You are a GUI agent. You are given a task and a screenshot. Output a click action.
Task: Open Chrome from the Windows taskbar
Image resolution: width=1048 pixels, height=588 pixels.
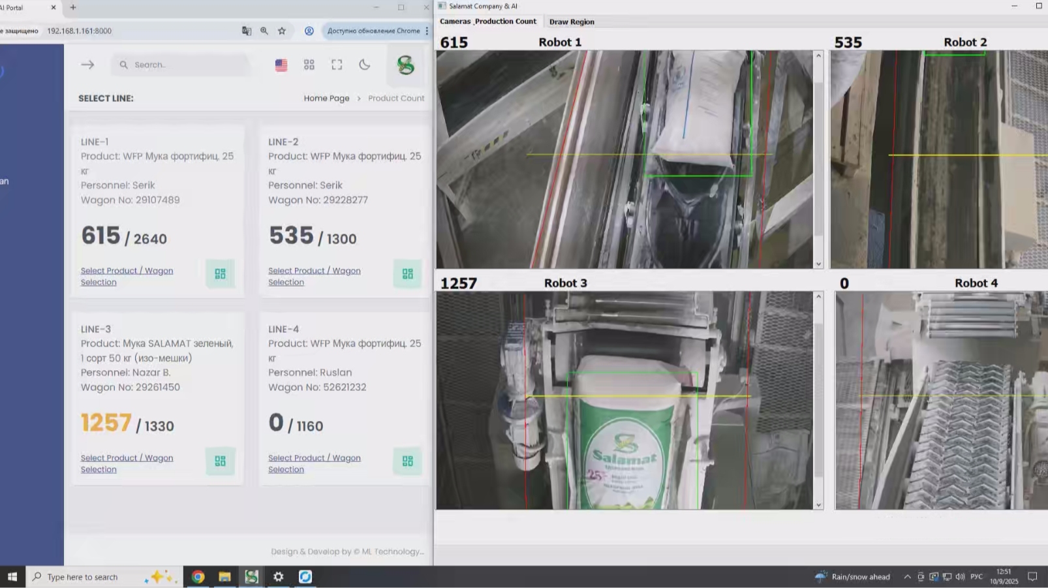click(x=198, y=577)
